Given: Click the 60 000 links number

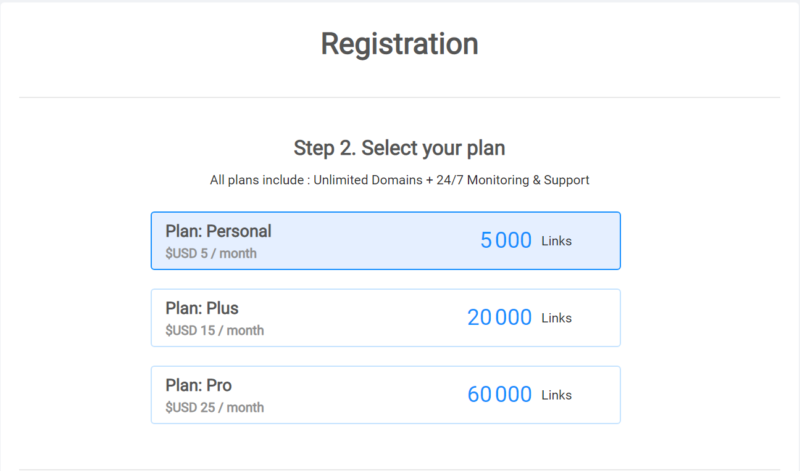Looking at the screenshot, I should (499, 395).
